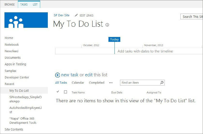Viewport: 203px width, 134px height.
Task: Click the plus circle new task icon
Action: click(x=58, y=75)
